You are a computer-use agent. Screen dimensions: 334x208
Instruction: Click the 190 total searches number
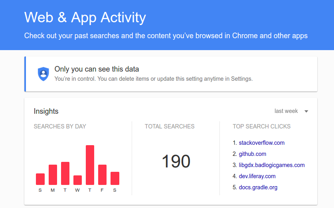click(176, 161)
